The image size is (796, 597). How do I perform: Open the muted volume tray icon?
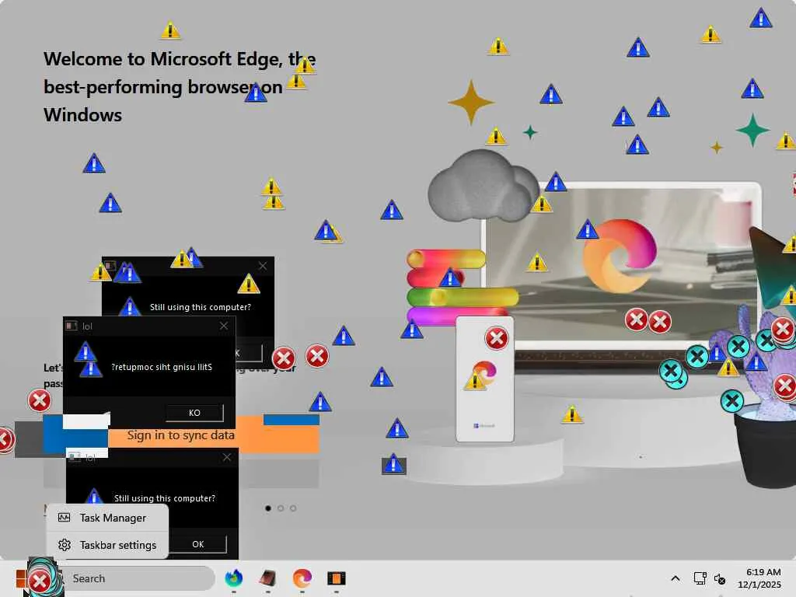[x=719, y=578]
